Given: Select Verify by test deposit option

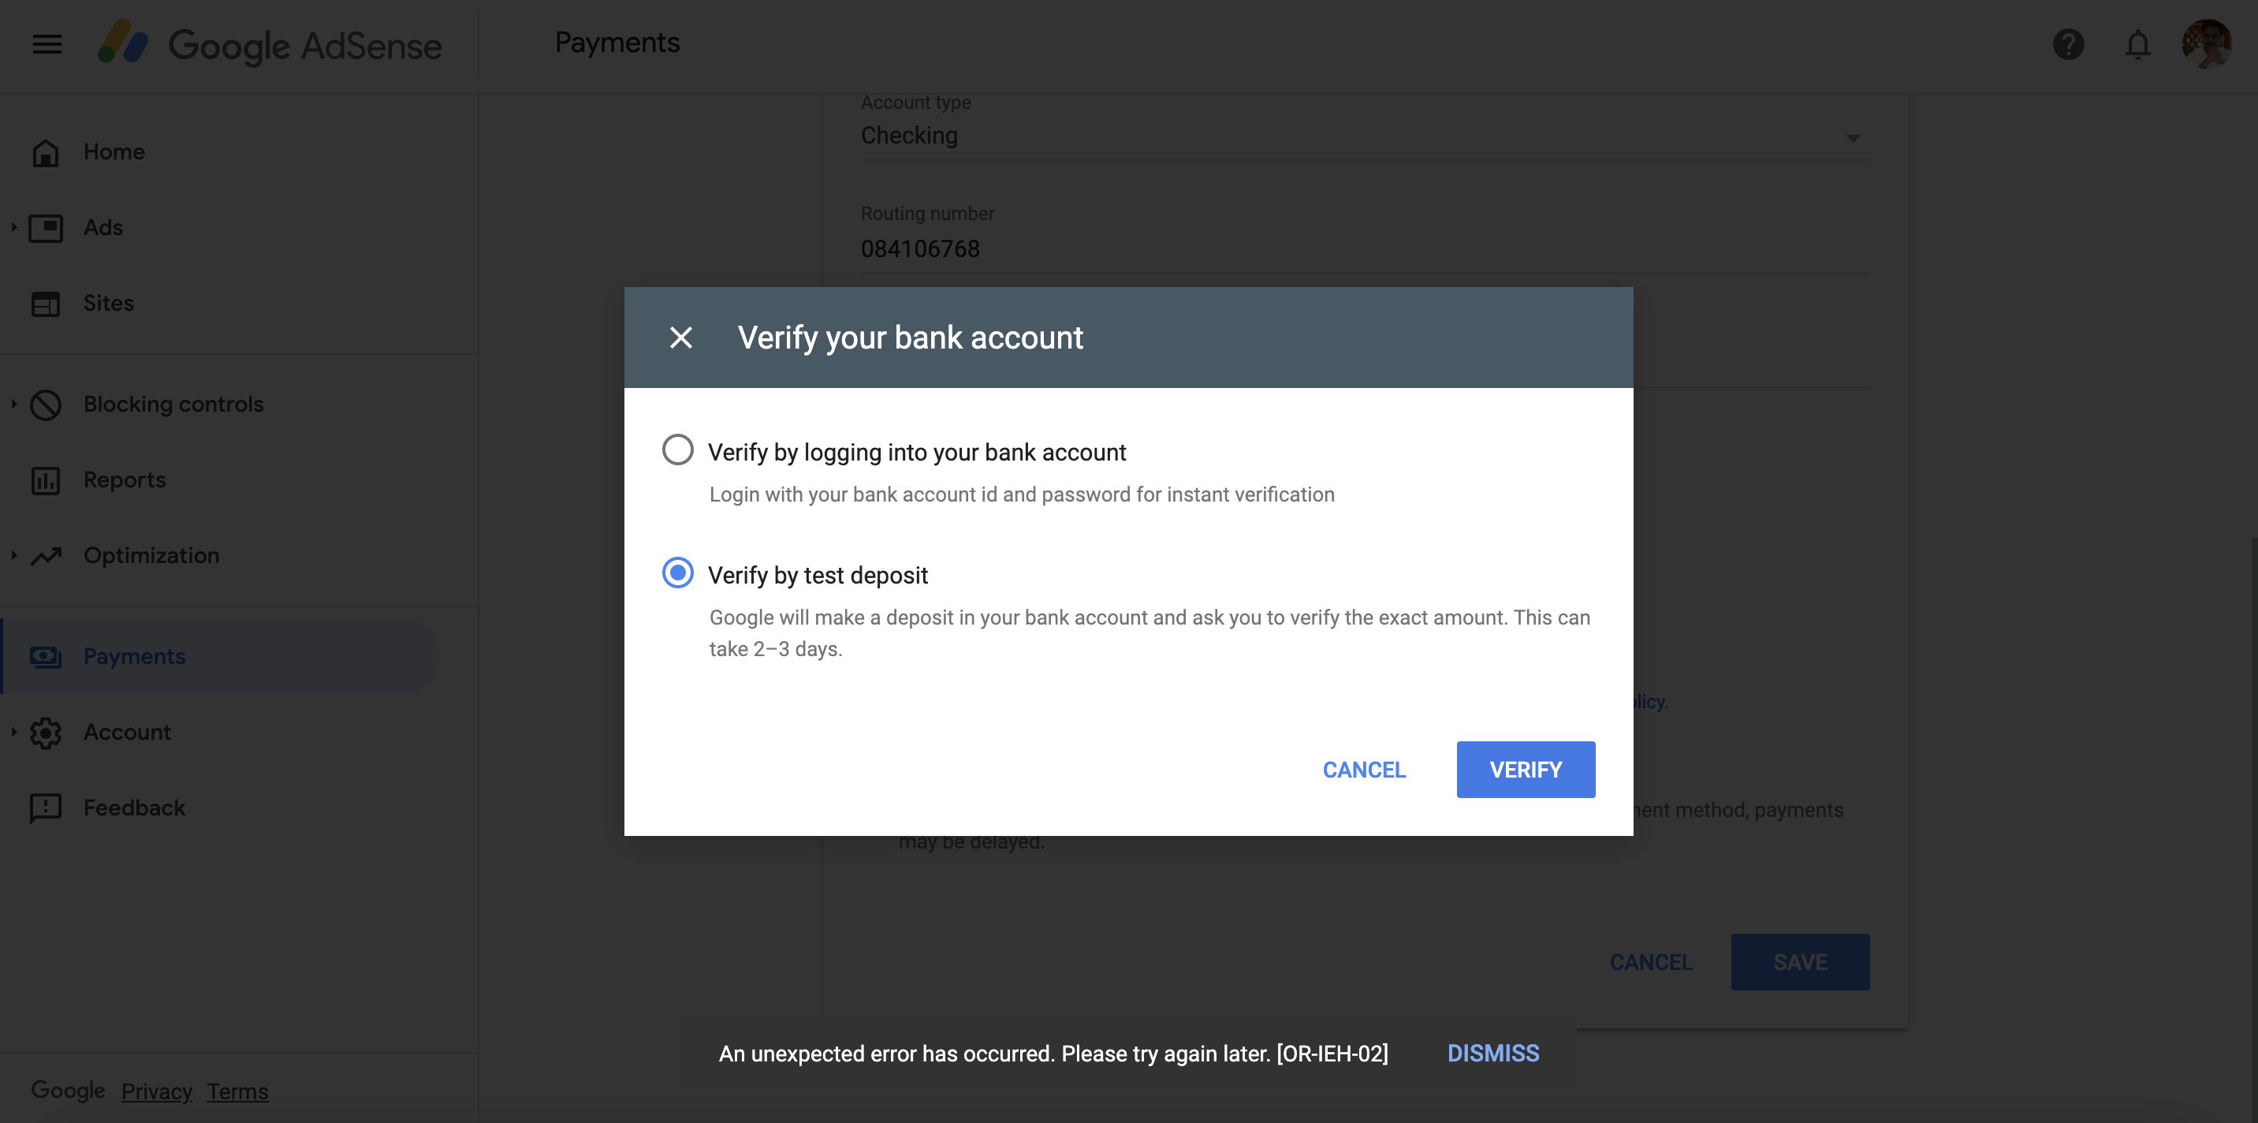Looking at the screenshot, I should (677, 573).
